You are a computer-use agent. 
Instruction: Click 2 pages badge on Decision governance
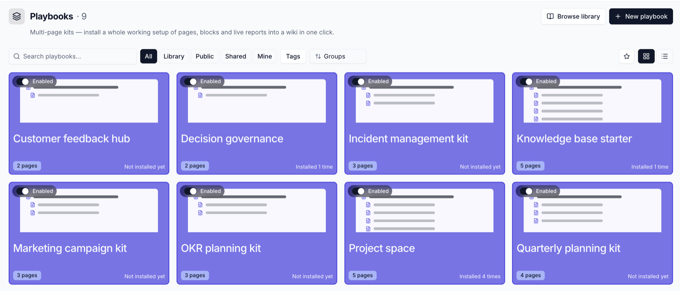click(x=195, y=166)
